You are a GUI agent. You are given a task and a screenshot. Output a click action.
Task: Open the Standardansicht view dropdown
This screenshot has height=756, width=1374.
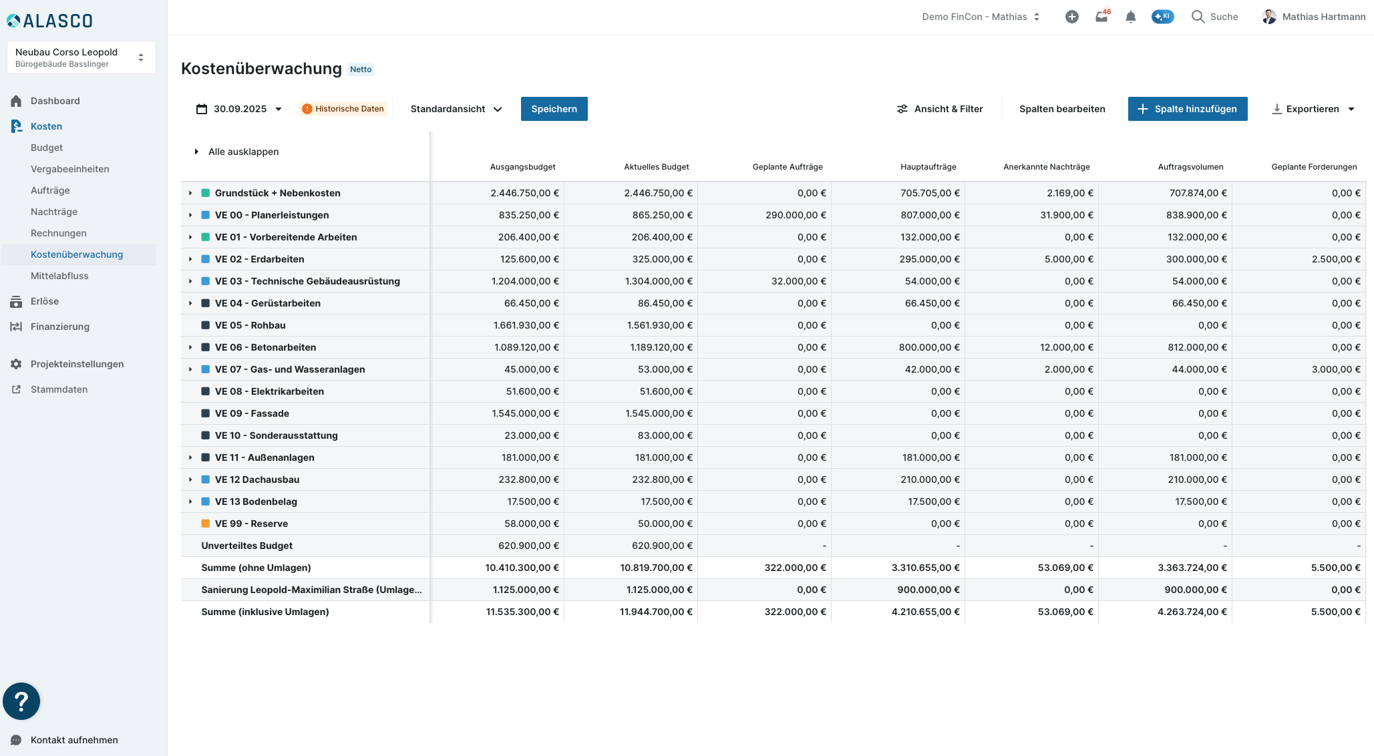(x=456, y=109)
